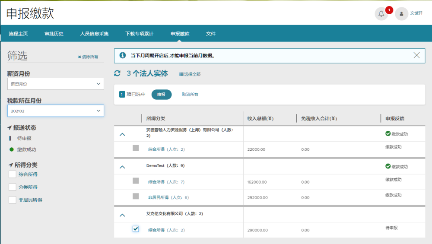
Task: Toggle checkbox for 综合所得 (人次: 7) row
Action: (x=136, y=181)
